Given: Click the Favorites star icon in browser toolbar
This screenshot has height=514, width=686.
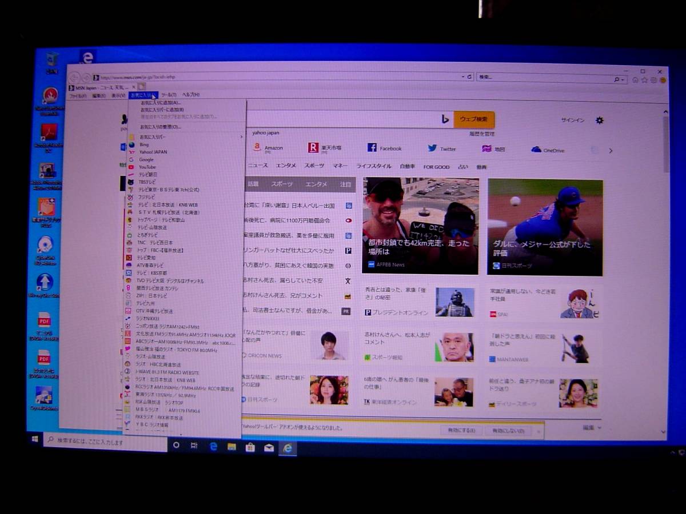Looking at the screenshot, I should [x=645, y=80].
